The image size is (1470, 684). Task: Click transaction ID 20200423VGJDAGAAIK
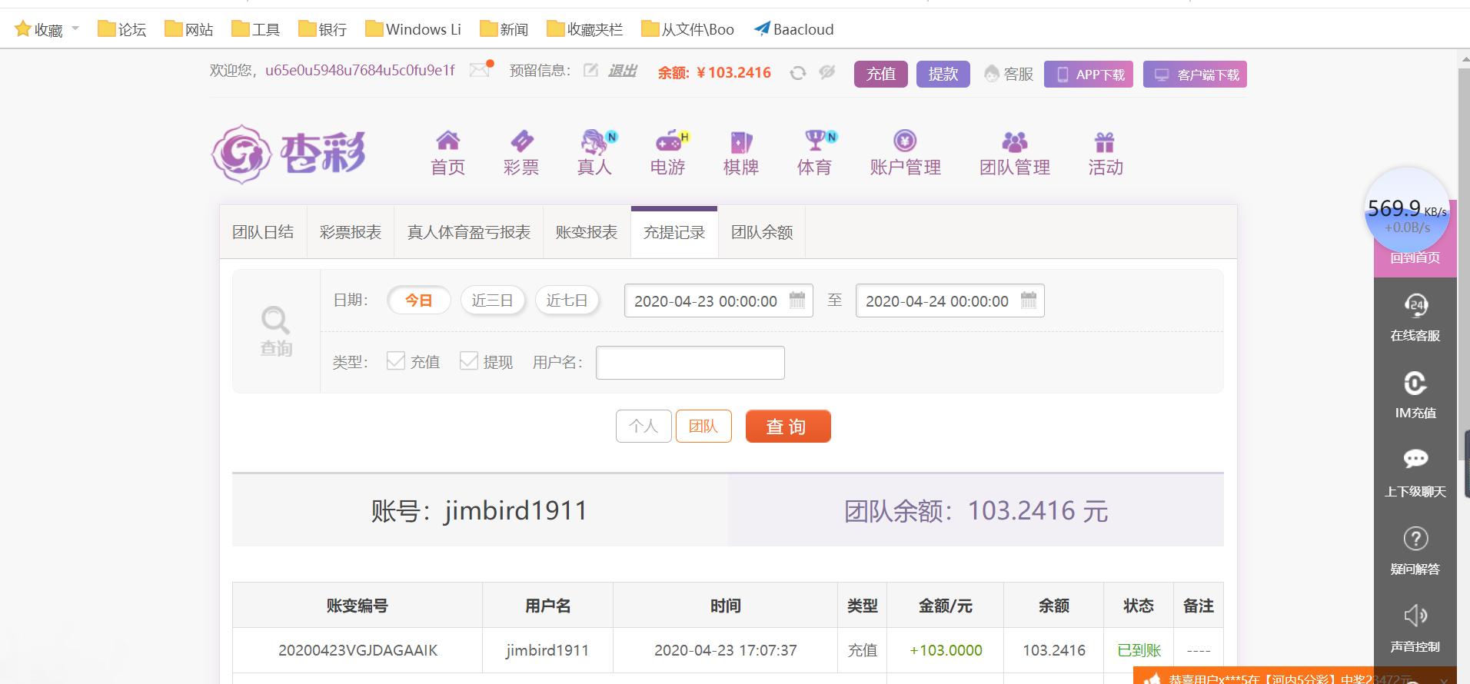358,650
